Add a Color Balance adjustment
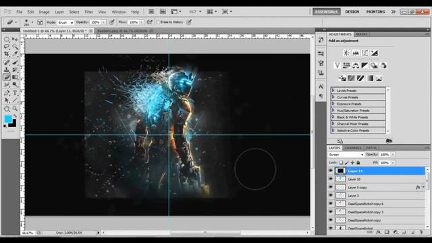The image size is (432, 243). point(356,65)
